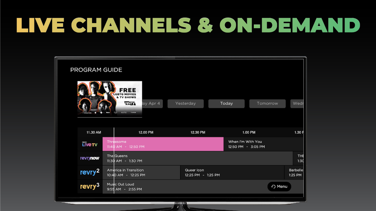
Task: Switch to the Yesterday tab
Action: (185, 103)
